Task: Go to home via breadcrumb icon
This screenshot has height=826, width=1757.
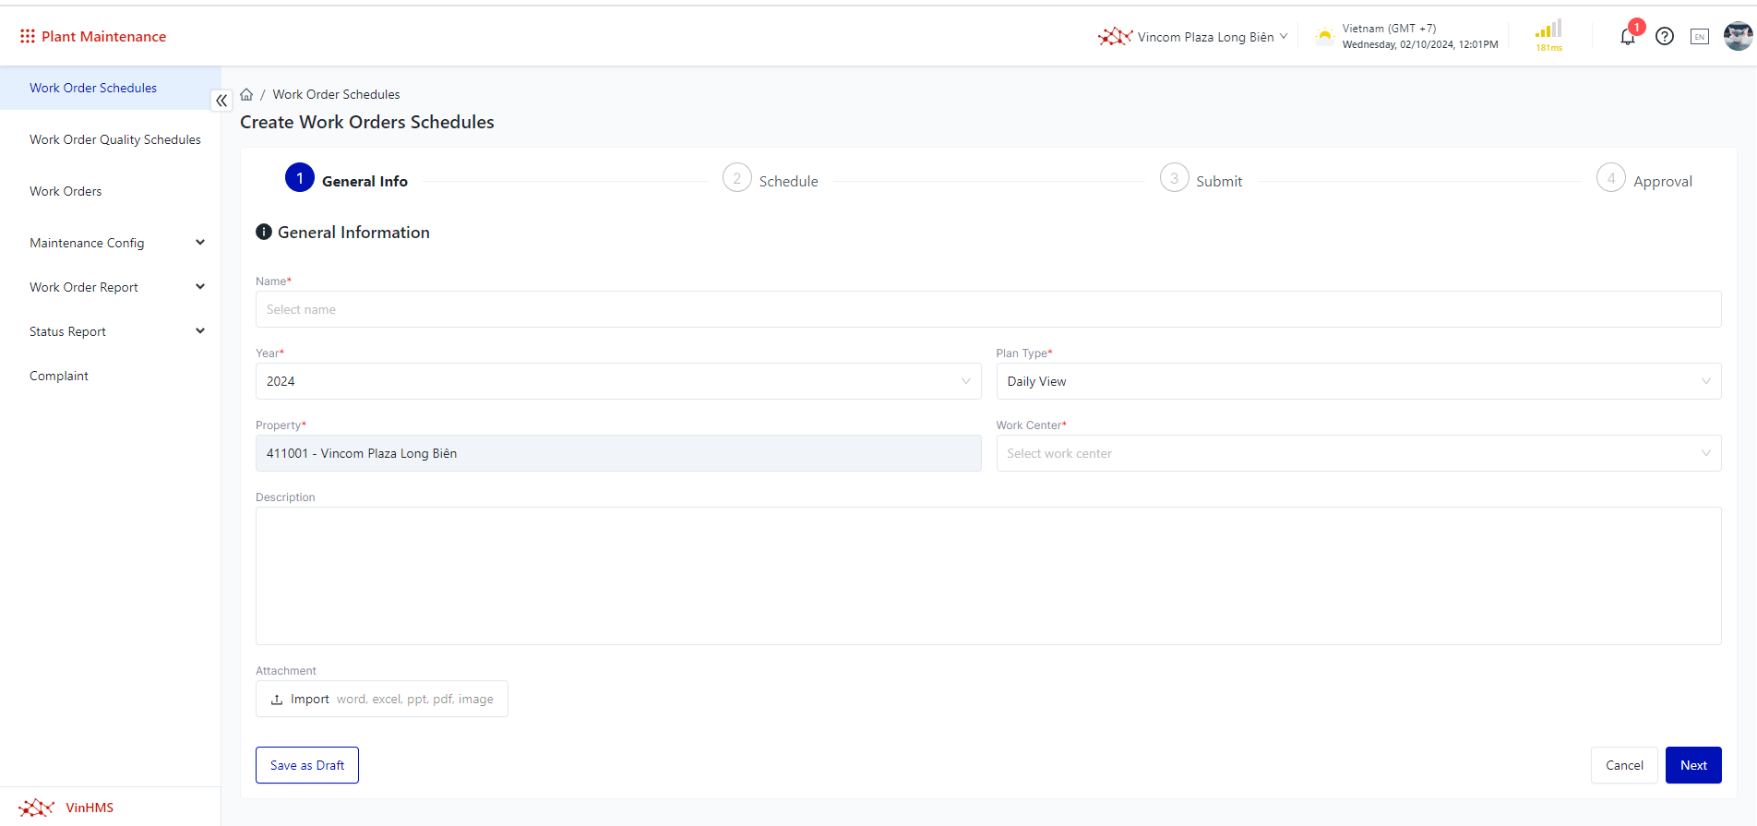Action: (x=246, y=94)
